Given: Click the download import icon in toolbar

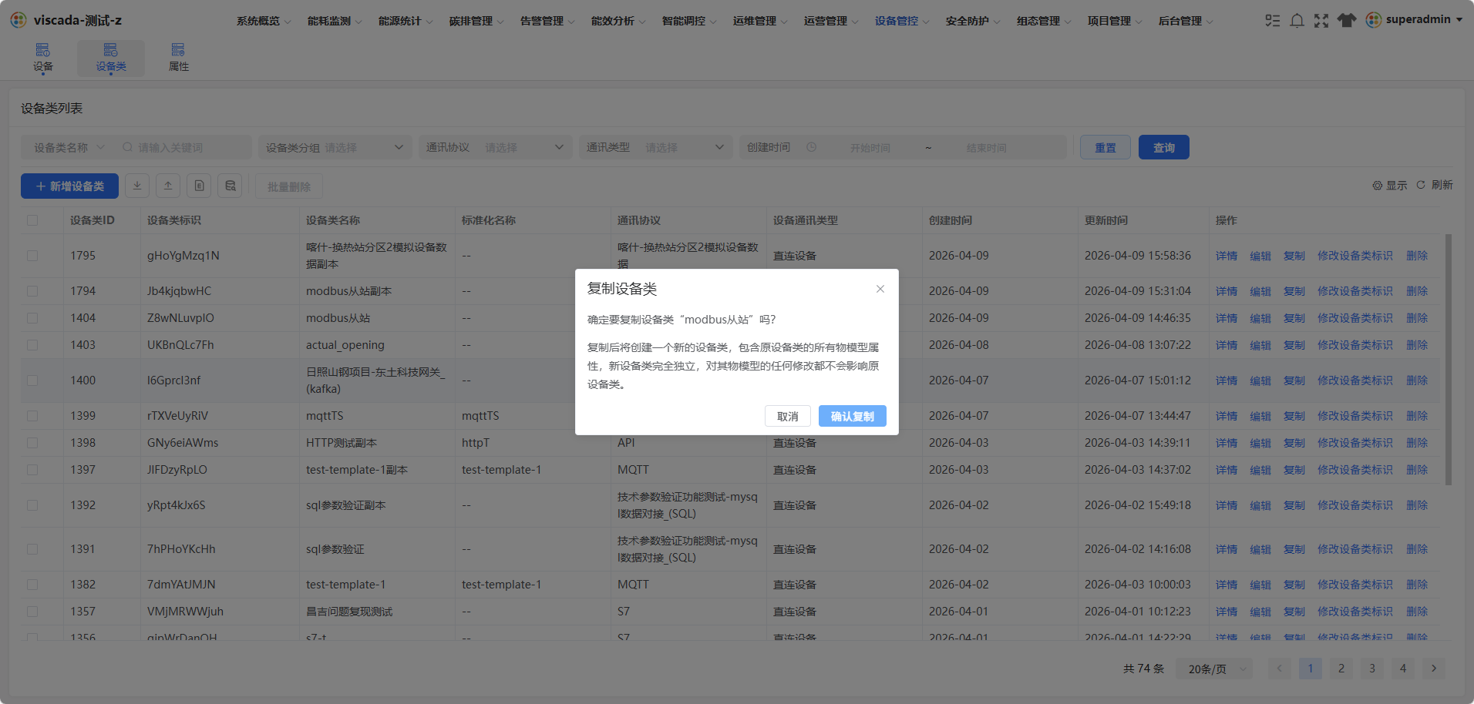Looking at the screenshot, I should [x=137, y=186].
